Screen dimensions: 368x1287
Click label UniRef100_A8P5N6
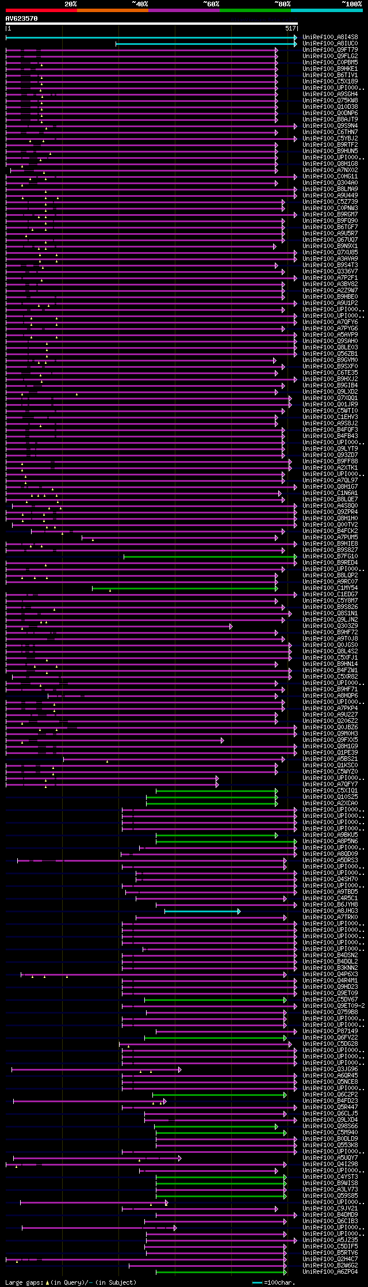pos(330,841)
